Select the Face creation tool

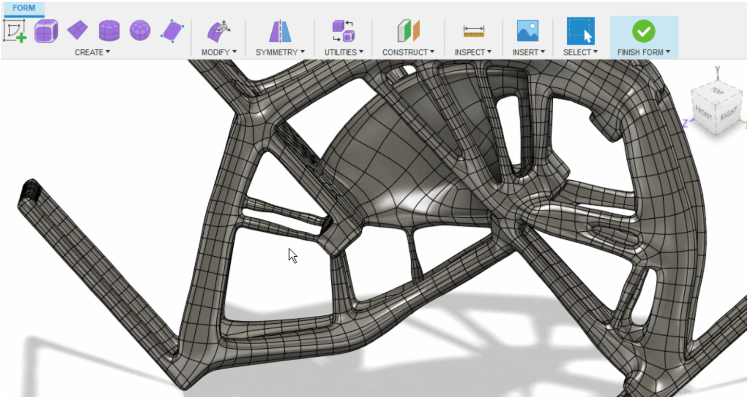pos(171,30)
